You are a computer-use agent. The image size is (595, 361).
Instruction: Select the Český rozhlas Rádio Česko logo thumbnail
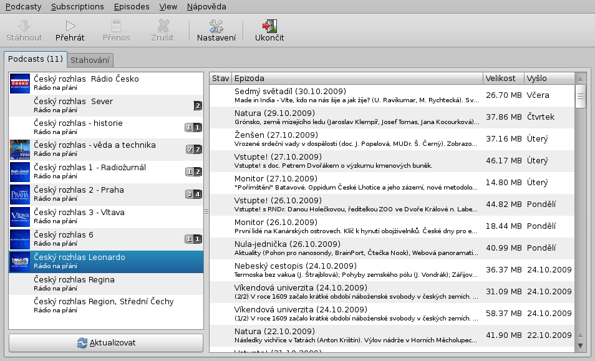pos(20,84)
